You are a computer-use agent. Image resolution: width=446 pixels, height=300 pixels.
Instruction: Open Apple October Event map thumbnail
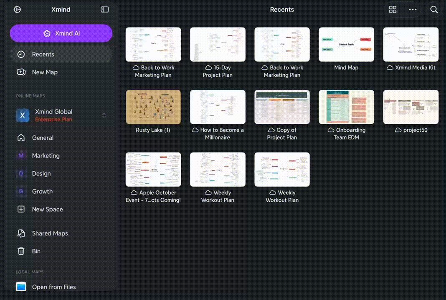153,170
